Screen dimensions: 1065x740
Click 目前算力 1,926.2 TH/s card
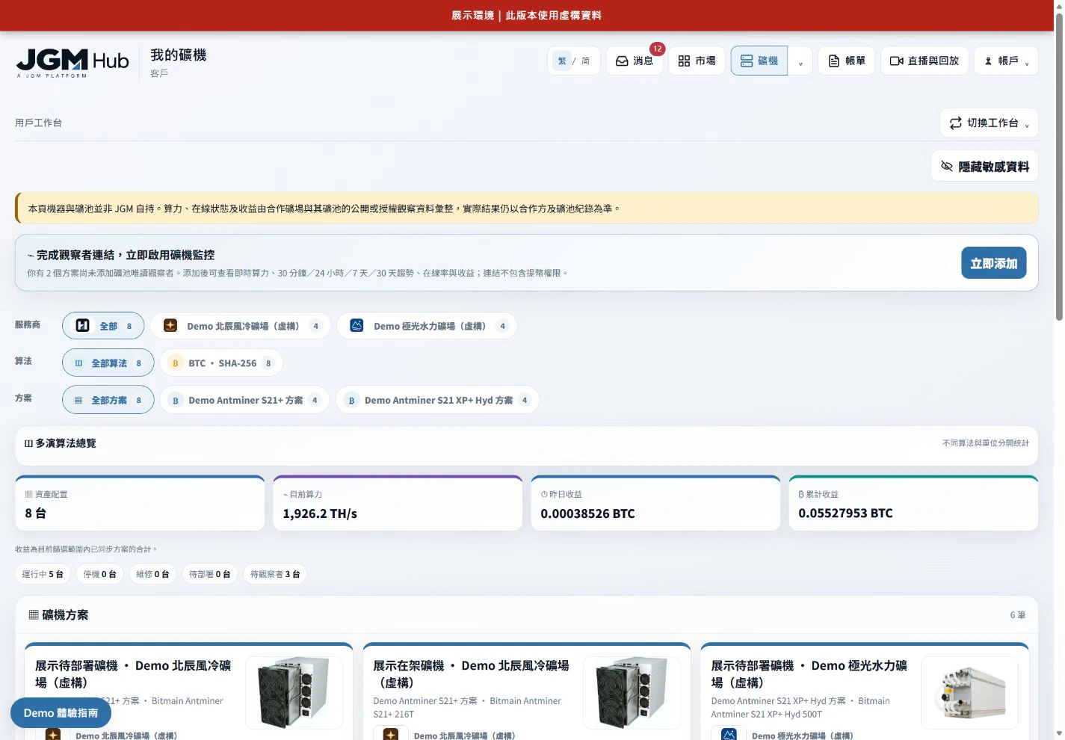click(x=398, y=504)
